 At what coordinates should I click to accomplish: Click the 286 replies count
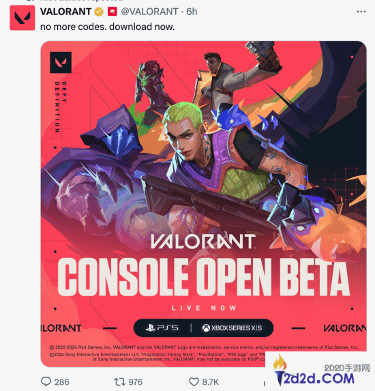point(62,382)
